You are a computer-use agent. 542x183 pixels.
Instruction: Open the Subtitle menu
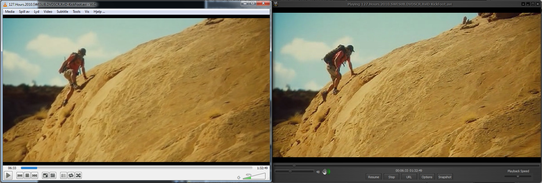point(62,12)
